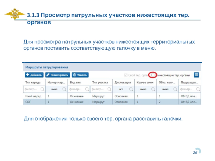This screenshot has height=161, width=215.
Task: Click the search icon in Тип участка filter
Action: click(109, 89)
